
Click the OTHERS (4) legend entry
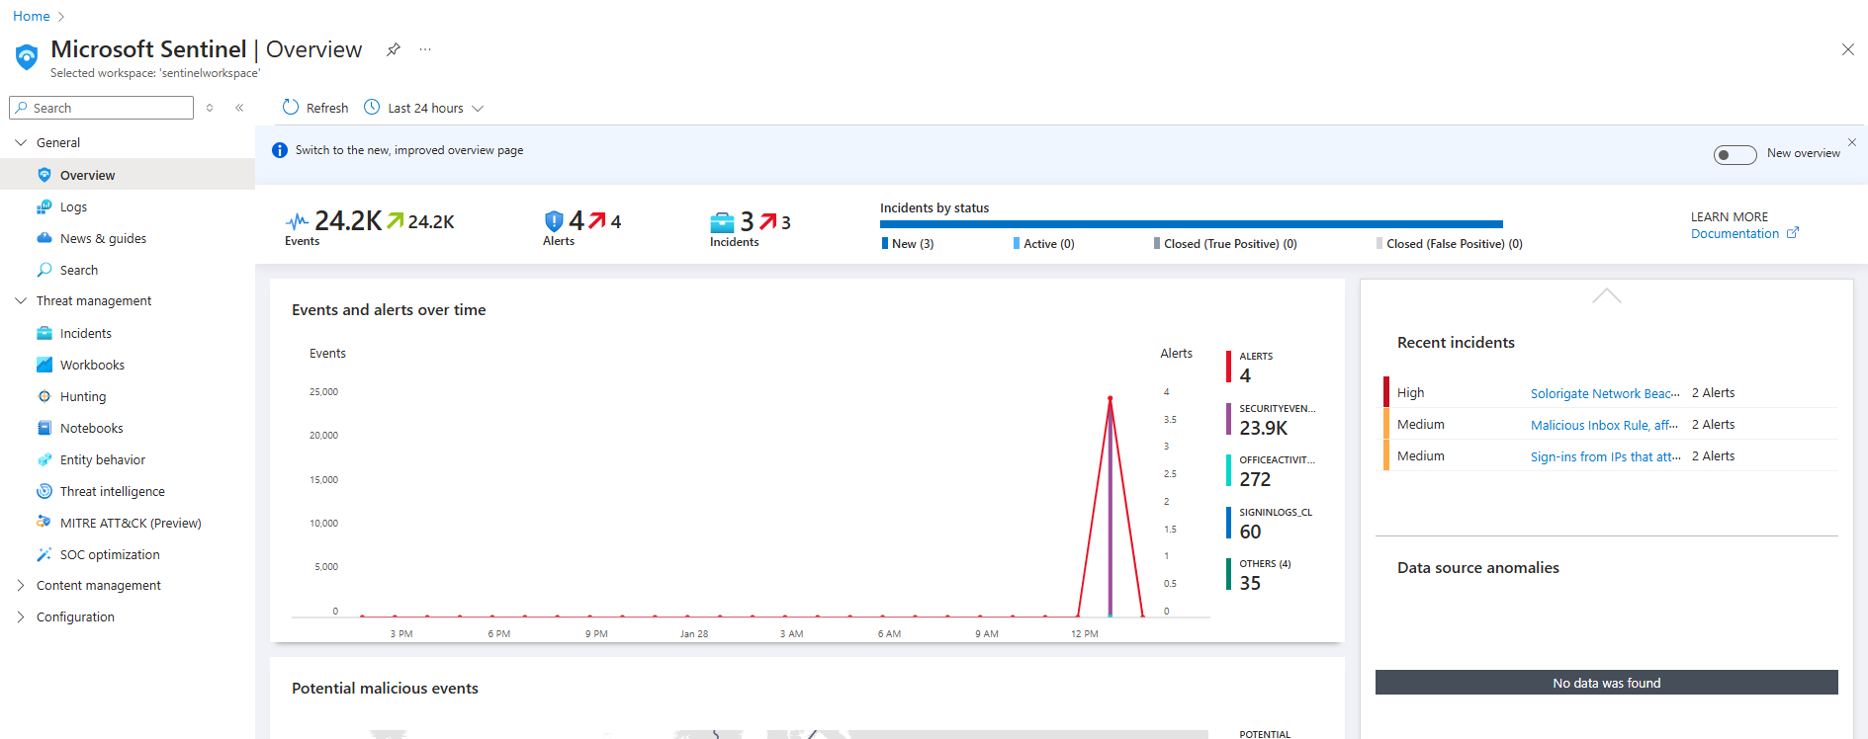pos(1259,574)
